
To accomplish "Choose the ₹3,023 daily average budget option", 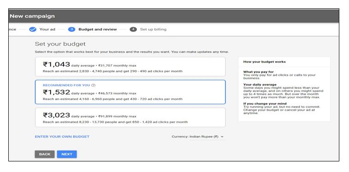I will pos(130,117).
